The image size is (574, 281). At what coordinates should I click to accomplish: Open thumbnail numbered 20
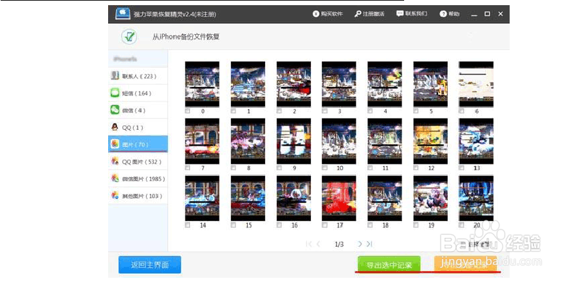tap(476, 198)
